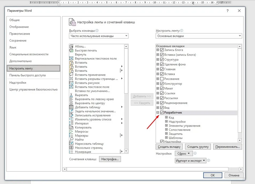Click the Вырезать scissors icon
The height and width of the screenshot is (184, 255).
coord(71,95)
